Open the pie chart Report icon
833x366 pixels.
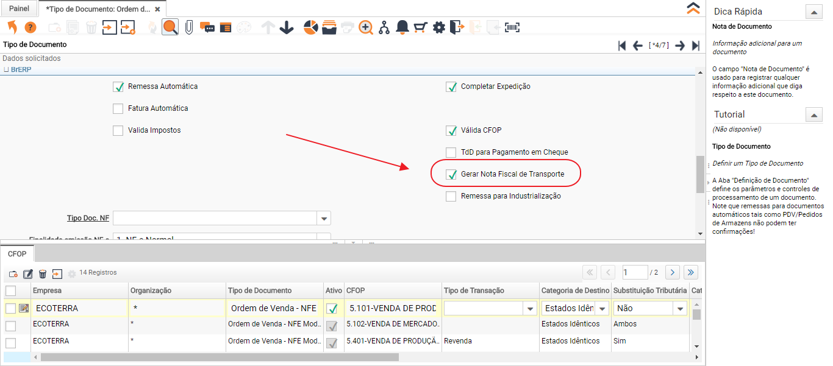tap(311, 27)
